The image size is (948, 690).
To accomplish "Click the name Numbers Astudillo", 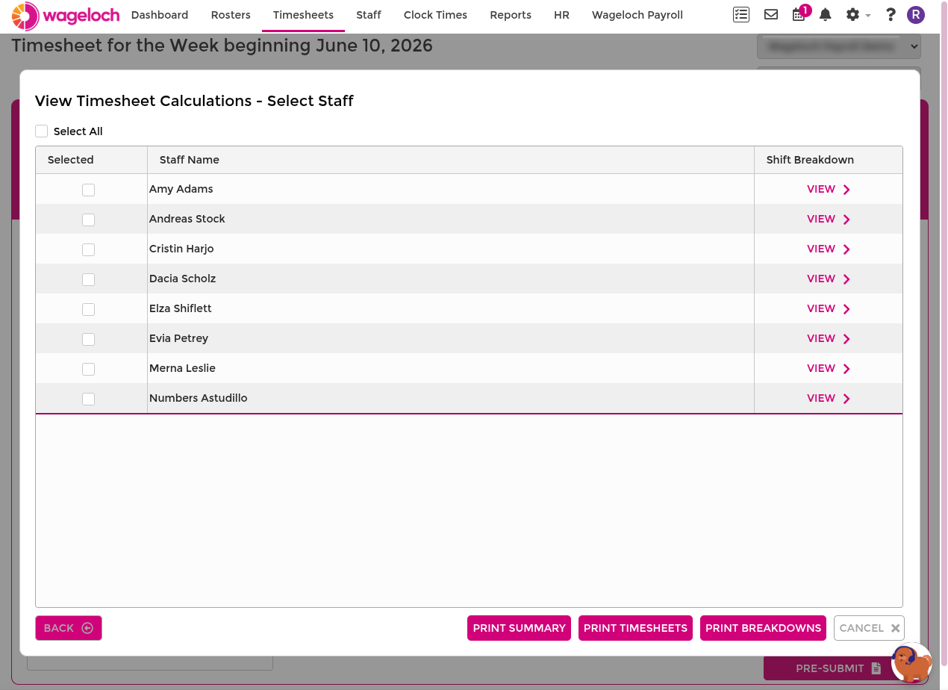I will click(x=199, y=398).
